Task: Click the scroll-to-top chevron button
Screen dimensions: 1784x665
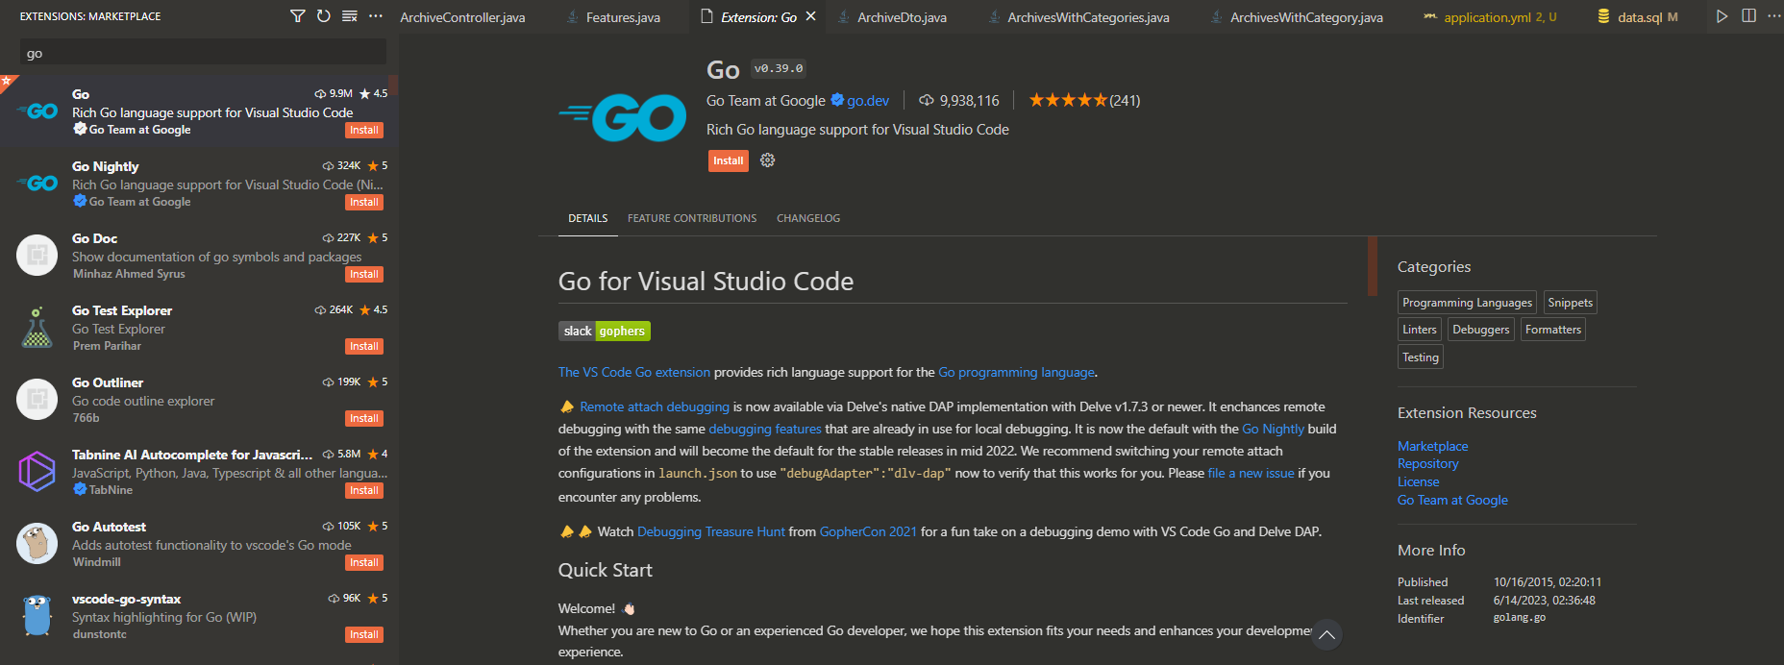Action: 1326,634
